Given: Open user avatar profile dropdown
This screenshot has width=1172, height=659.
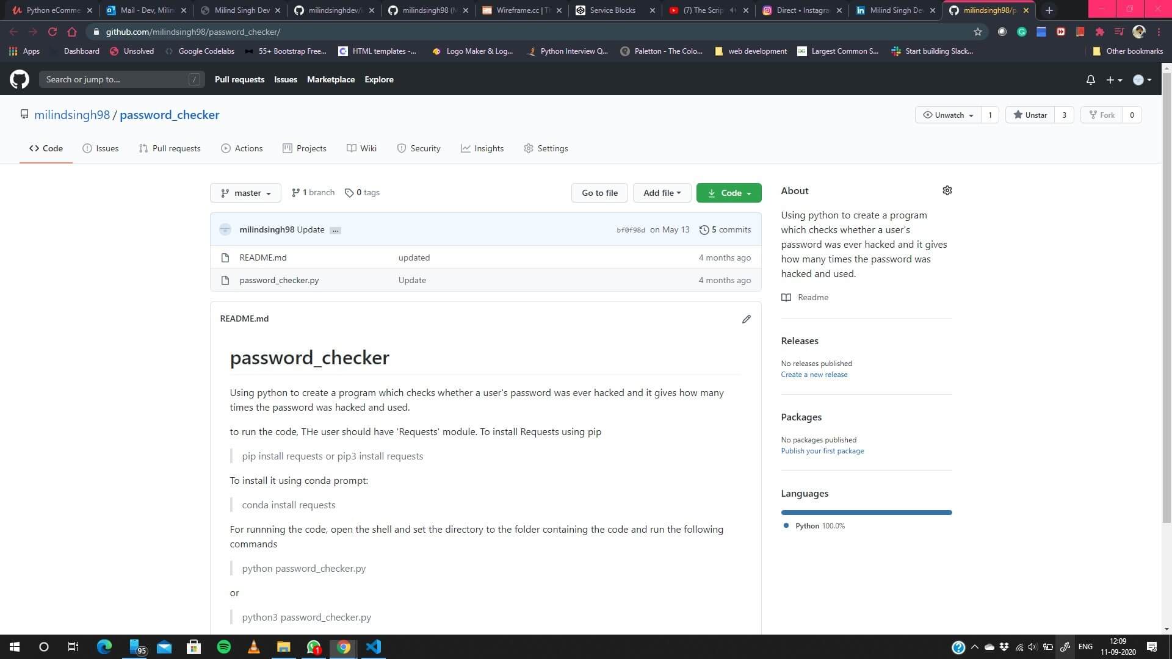Looking at the screenshot, I should point(1141,80).
